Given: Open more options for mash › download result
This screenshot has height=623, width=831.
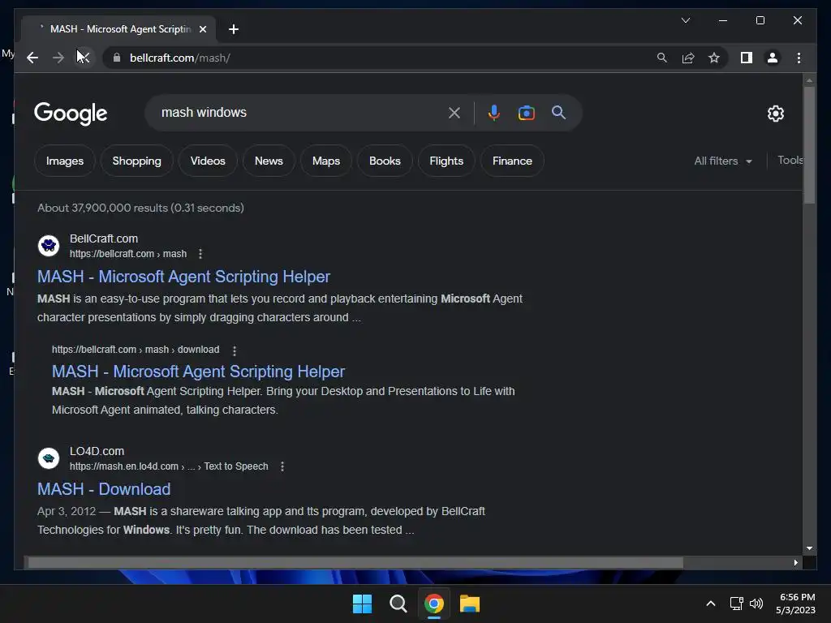Looking at the screenshot, I should 235,350.
